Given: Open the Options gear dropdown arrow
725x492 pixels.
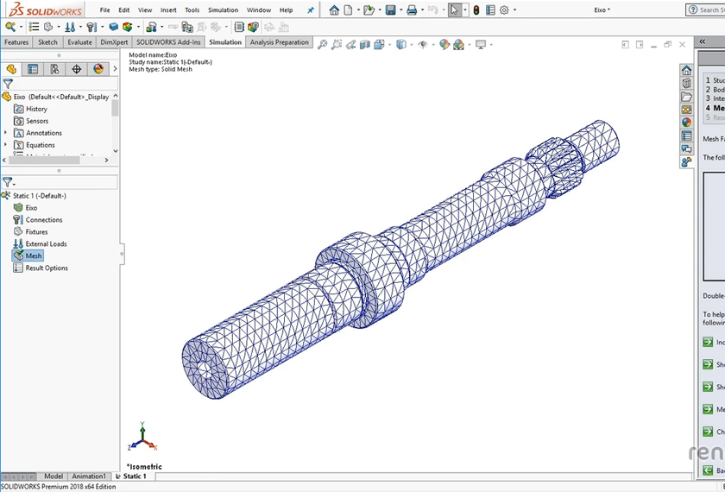Looking at the screenshot, I should click(515, 10).
